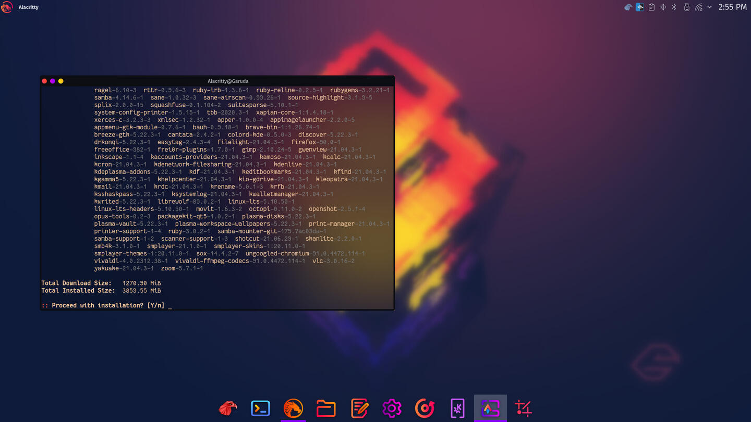Click the discover-5.22.3-1 package entry
Screen dimensions: 751x422
click(x=328, y=134)
